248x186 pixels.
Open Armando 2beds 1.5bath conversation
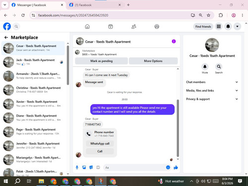click(33, 76)
